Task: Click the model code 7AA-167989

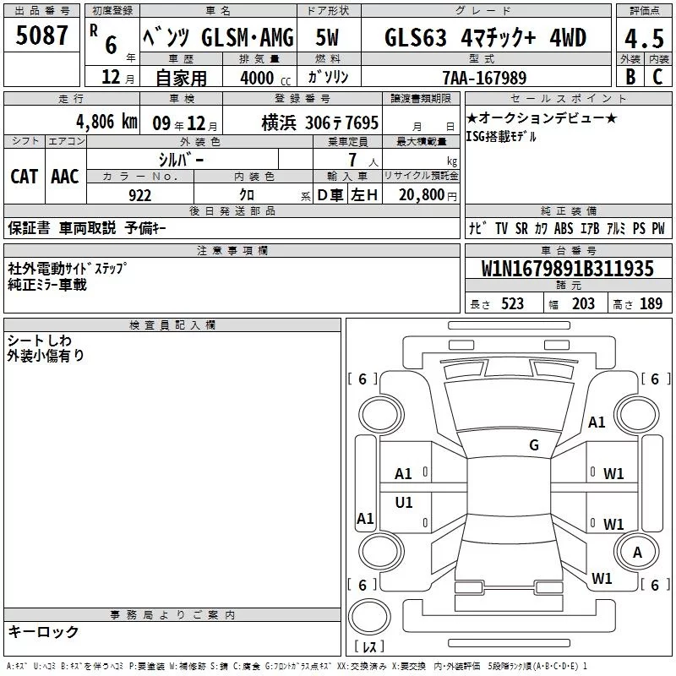Action: pos(484,78)
